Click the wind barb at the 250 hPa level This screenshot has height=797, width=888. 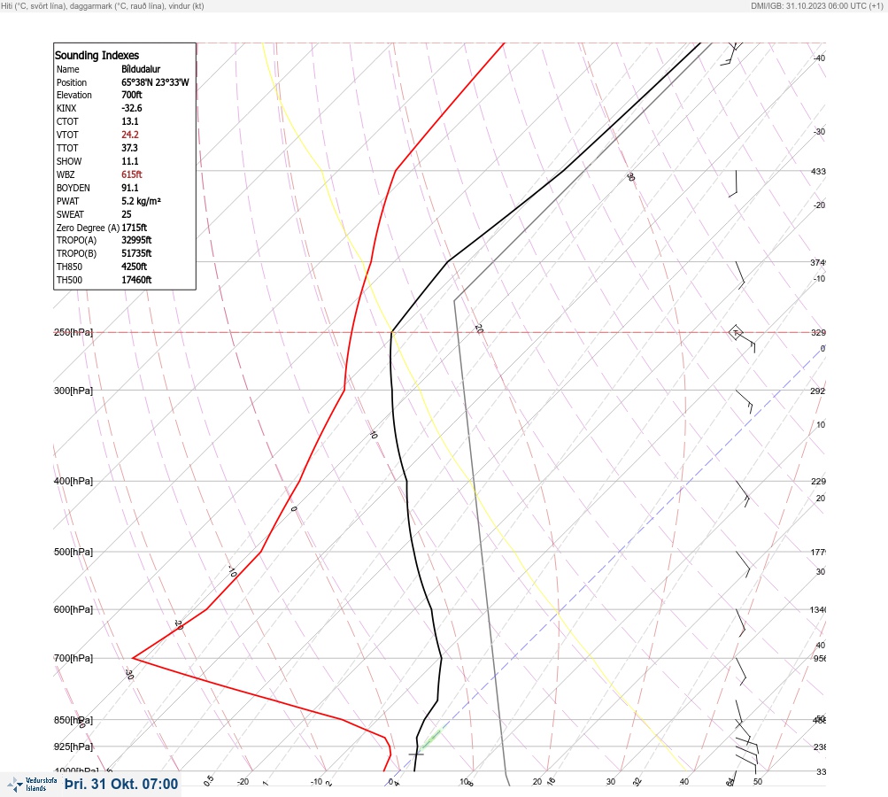pyautogui.click(x=743, y=338)
